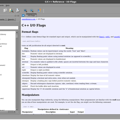Open the partially visible Bookmarks menu

2,5
